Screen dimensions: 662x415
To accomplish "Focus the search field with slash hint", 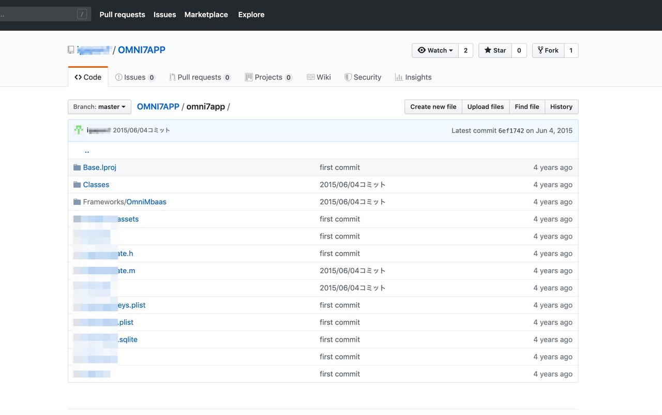I will [x=45, y=14].
